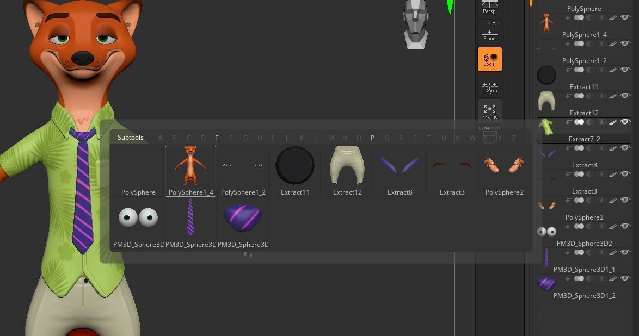639x336 pixels.
Task: Filter subtools popup by letter E
Action: coord(217,138)
